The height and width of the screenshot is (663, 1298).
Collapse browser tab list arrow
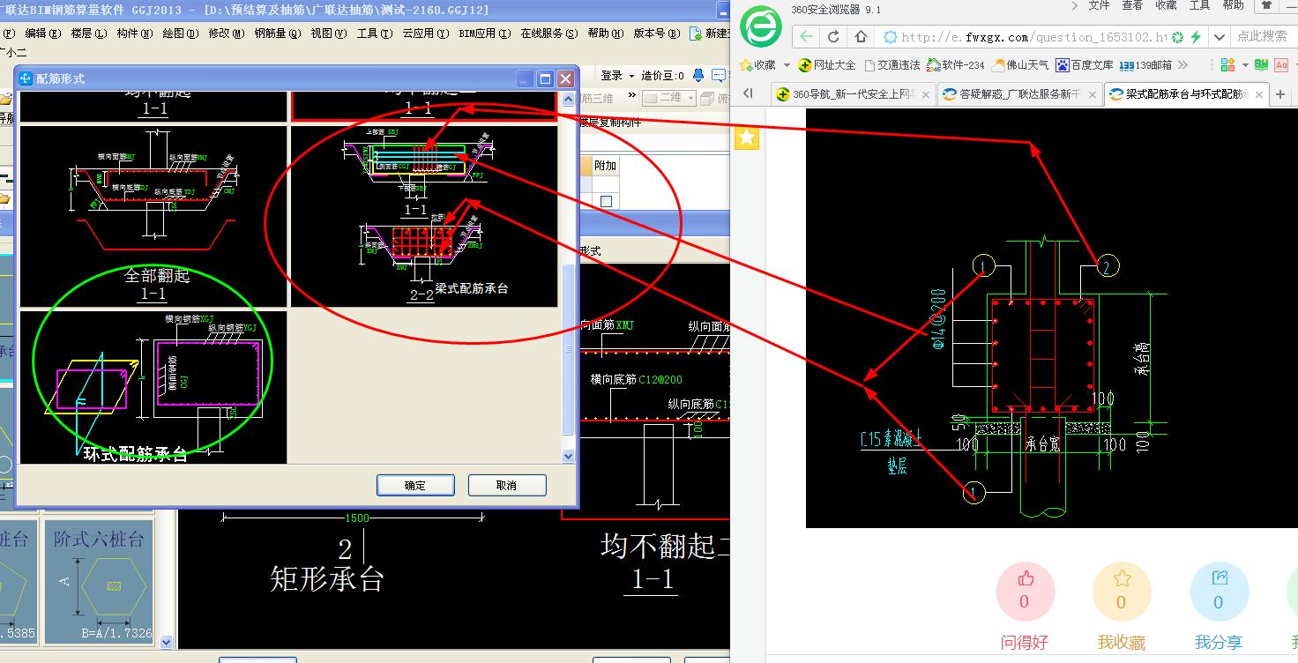pyautogui.click(x=749, y=93)
